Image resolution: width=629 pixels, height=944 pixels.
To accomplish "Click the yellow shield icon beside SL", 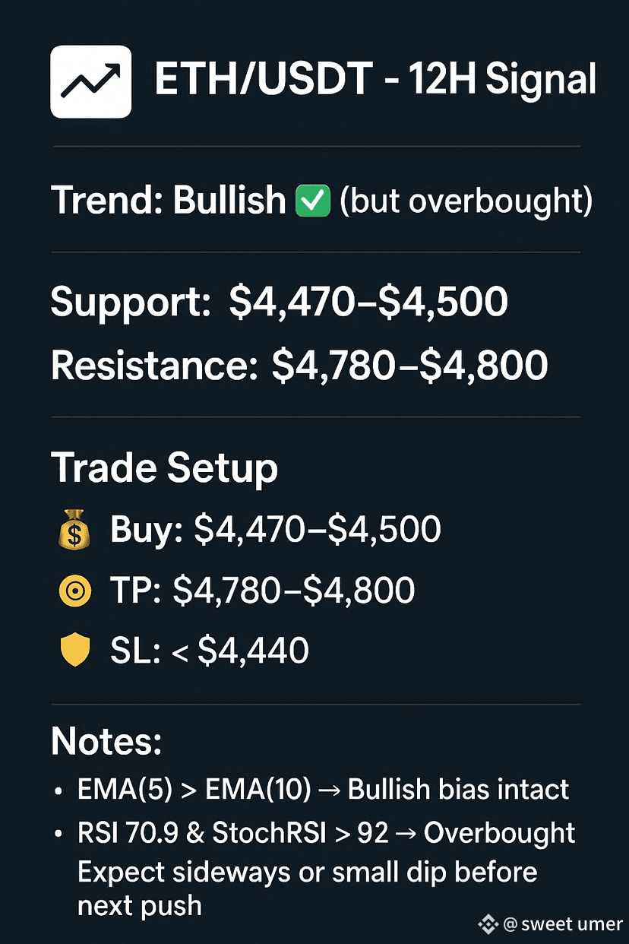I will 74,651.
